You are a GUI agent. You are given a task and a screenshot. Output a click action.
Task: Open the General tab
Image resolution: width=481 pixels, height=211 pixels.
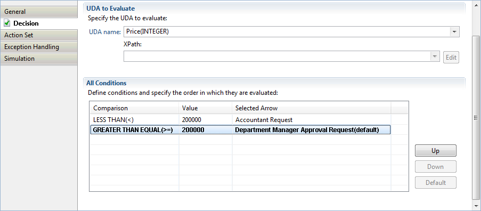39,12
